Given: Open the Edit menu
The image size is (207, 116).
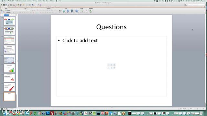Looking at the screenshot, I should point(16,1).
